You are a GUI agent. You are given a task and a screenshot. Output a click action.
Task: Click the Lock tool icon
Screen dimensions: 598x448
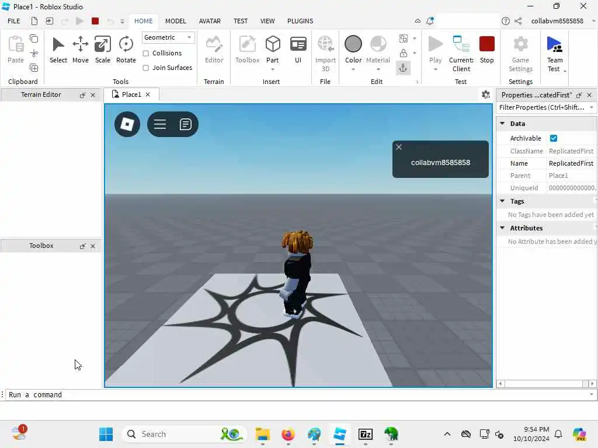click(x=404, y=53)
